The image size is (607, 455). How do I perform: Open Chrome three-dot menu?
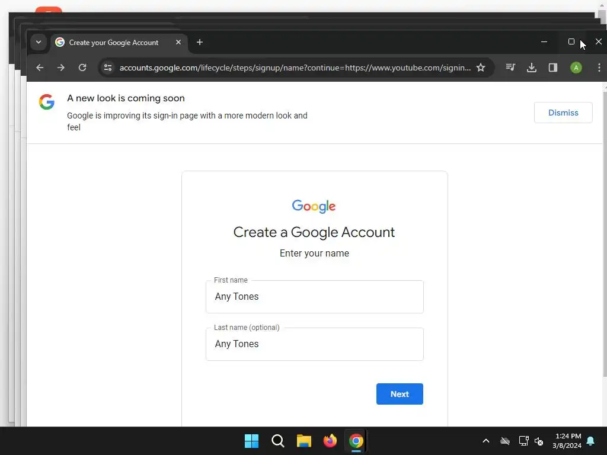pos(599,68)
